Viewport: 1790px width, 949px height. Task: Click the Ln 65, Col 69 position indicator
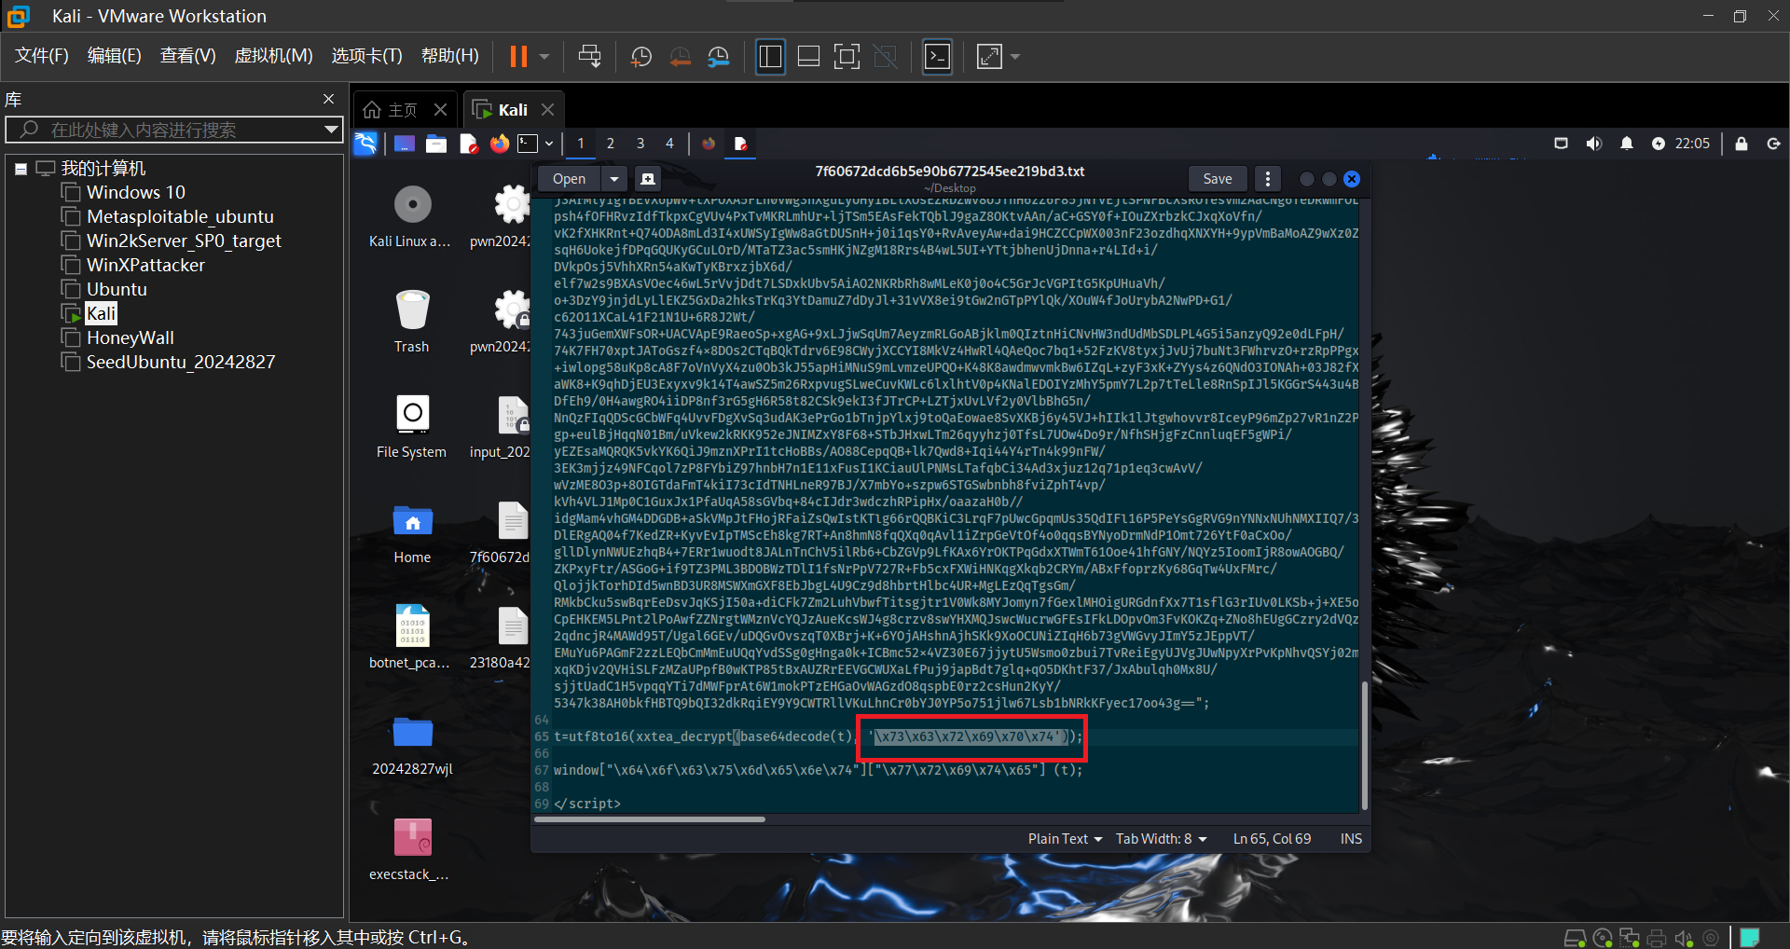click(1272, 839)
